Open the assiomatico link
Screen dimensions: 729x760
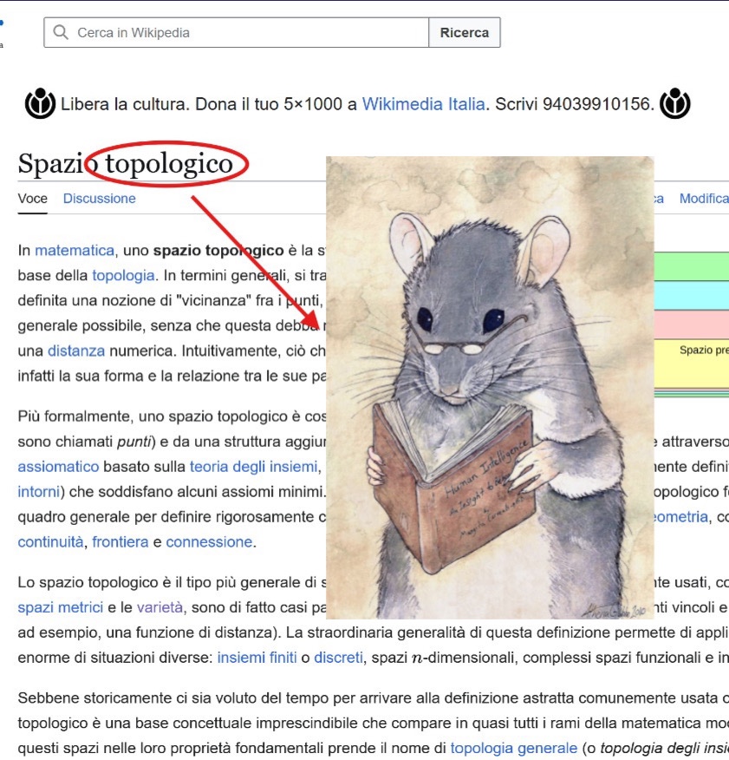click(x=58, y=467)
